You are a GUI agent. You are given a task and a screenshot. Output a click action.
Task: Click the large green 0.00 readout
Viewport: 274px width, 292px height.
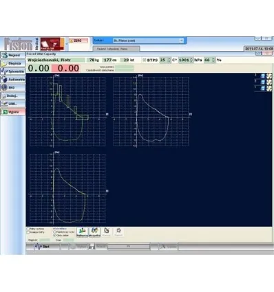39,68
